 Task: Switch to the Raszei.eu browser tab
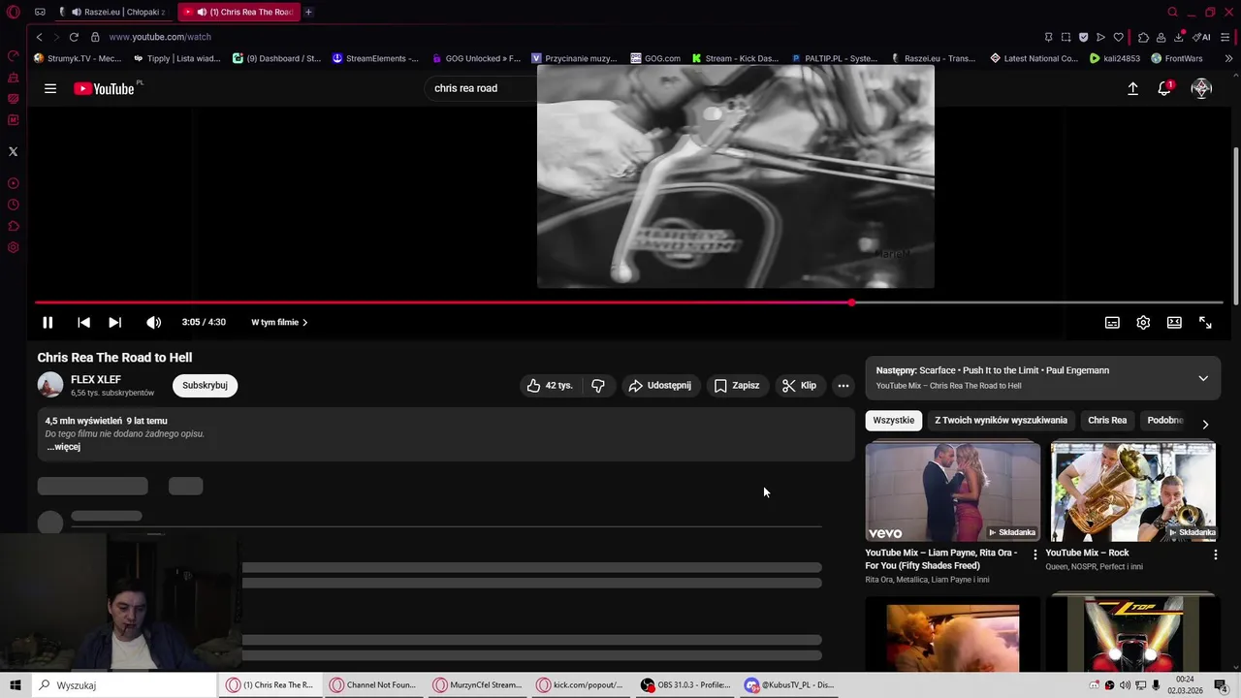coord(114,12)
